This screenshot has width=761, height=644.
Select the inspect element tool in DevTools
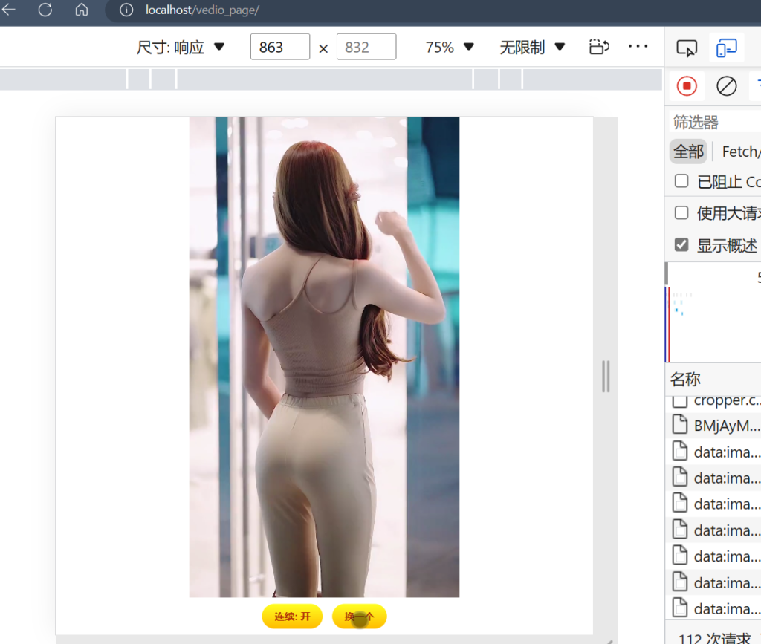click(x=687, y=46)
